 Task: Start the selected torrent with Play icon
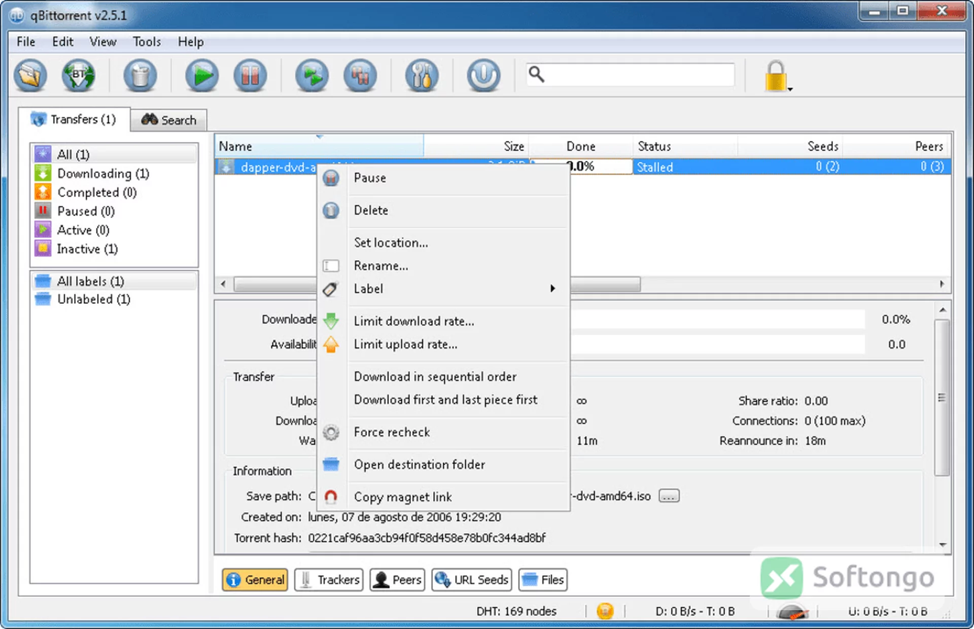click(x=202, y=76)
